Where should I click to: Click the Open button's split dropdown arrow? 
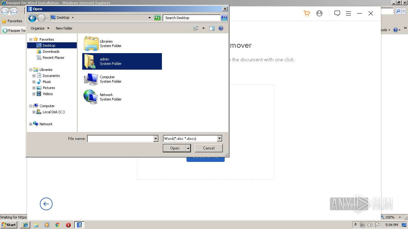click(188, 148)
